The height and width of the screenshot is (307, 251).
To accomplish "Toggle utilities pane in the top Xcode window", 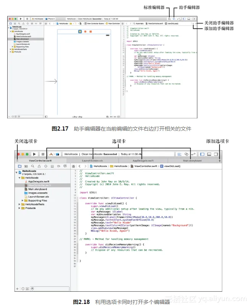I will click(x=193, y=19).
